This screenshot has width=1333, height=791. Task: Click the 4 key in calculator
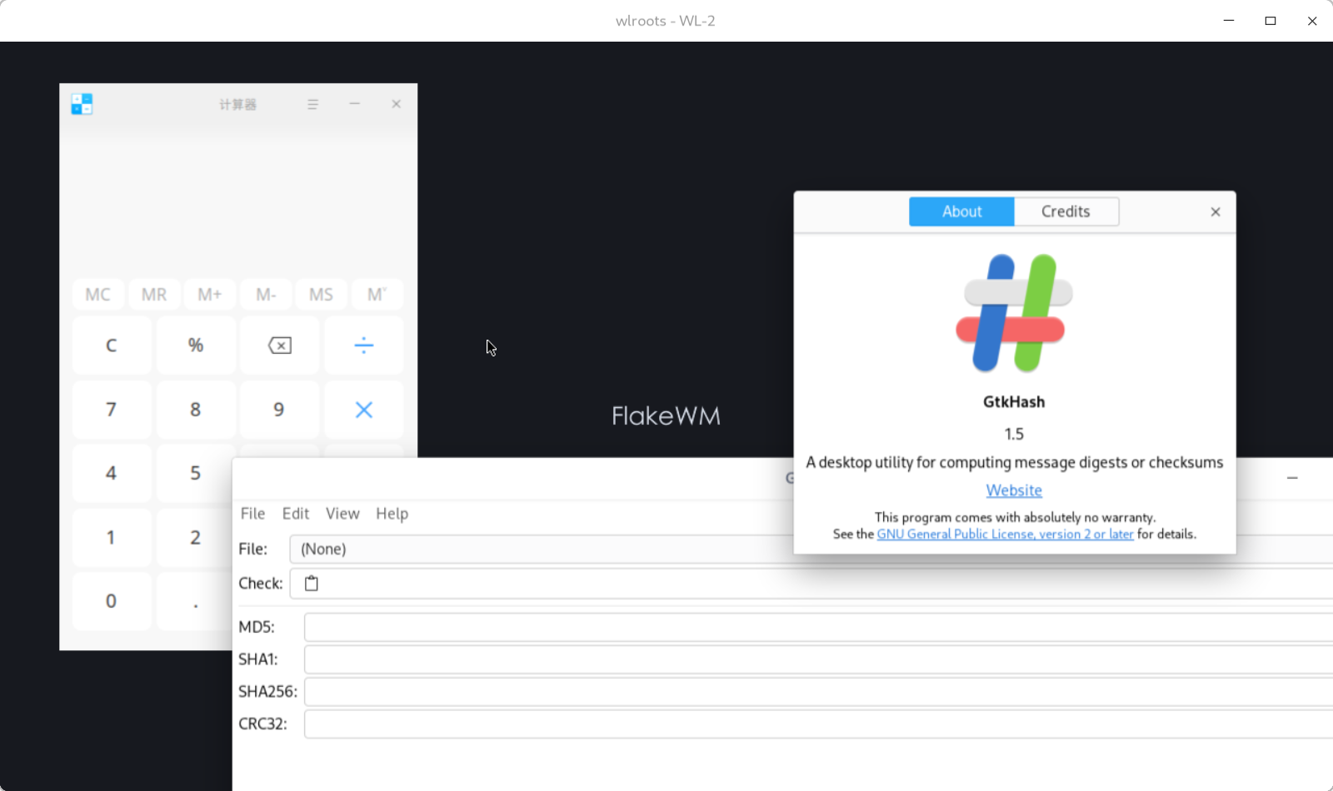(112, 473)
